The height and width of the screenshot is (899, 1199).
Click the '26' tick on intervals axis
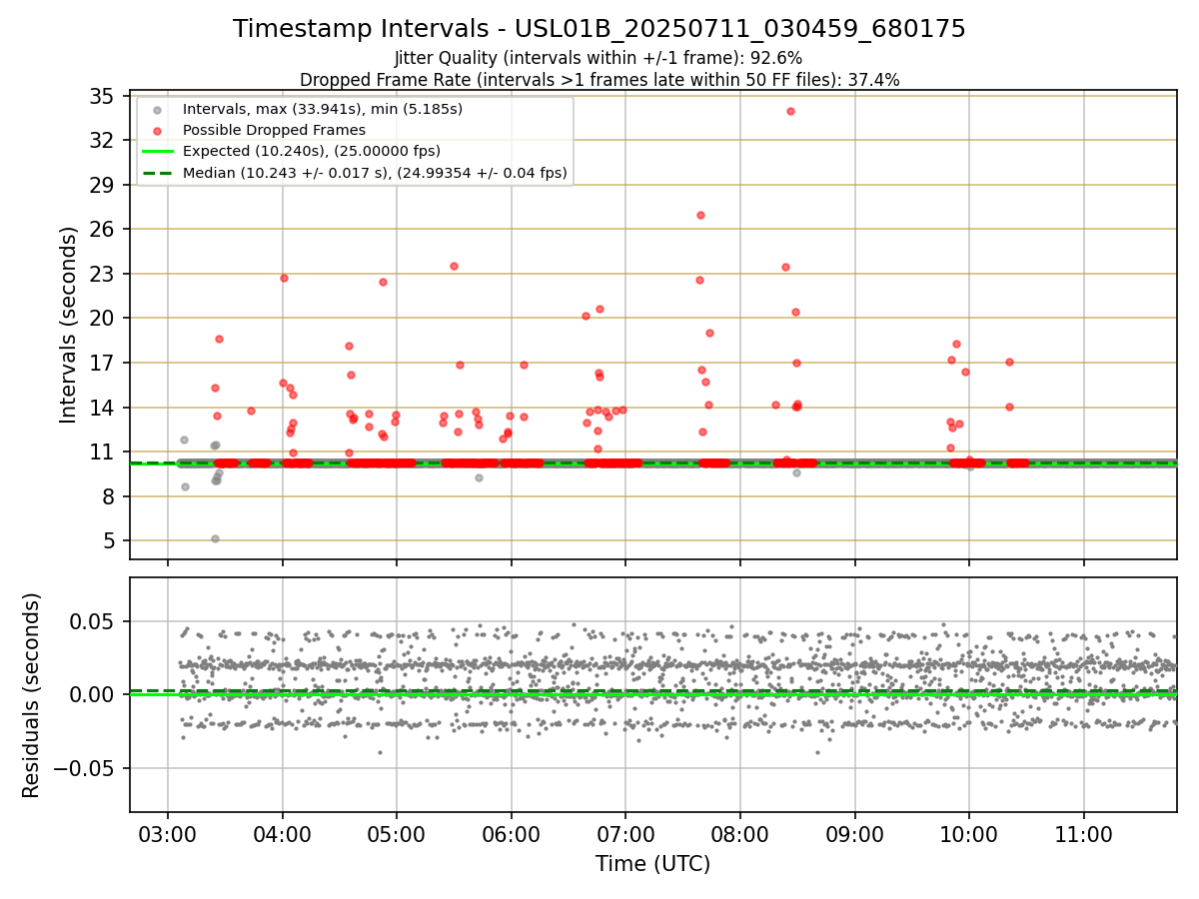tap(102, 230)
